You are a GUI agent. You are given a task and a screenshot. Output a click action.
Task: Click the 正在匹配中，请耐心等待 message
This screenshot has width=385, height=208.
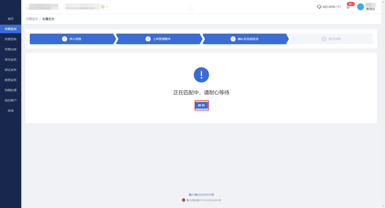[201, 92]
